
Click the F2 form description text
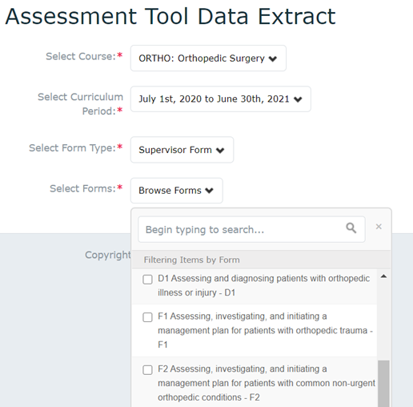[x=267, y=383]
